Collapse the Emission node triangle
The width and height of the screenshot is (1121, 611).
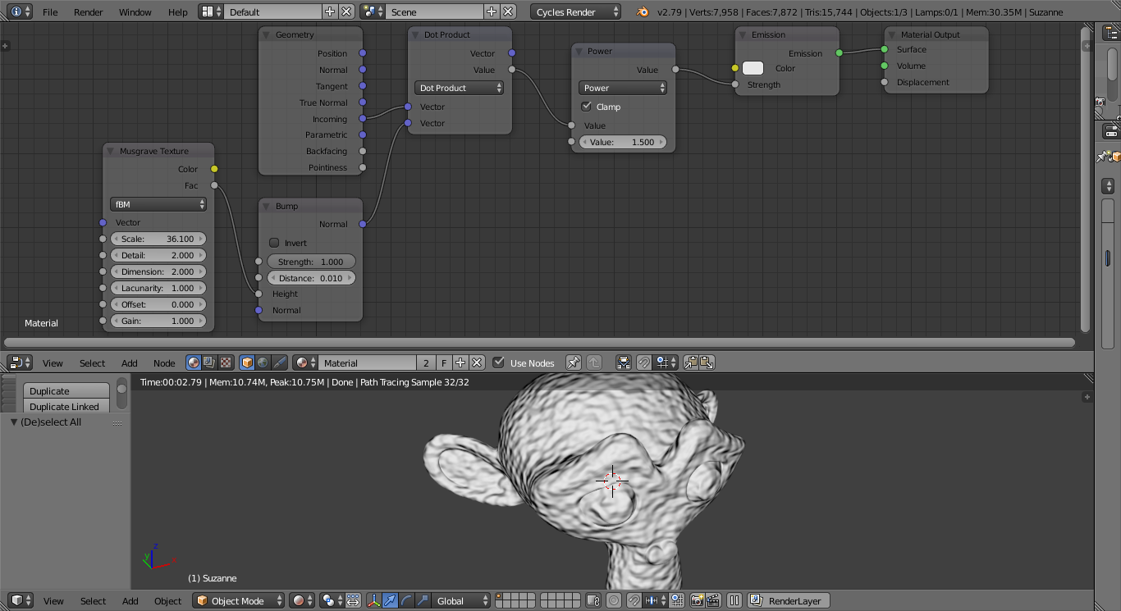(x=743, y=34)
